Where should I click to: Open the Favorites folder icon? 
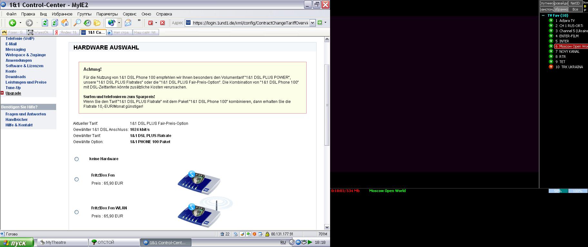(97, 23)
